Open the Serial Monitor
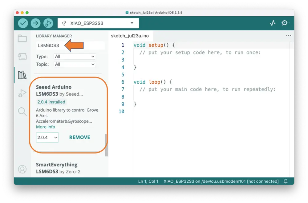This screenshot has height=203, width=308. point(285,23)
